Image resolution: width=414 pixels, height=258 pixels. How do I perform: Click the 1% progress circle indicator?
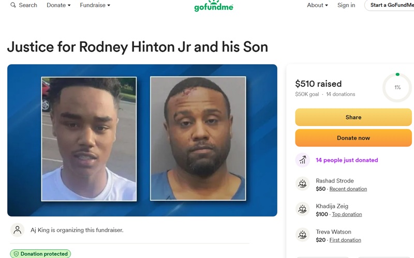(x=397, y=87)
